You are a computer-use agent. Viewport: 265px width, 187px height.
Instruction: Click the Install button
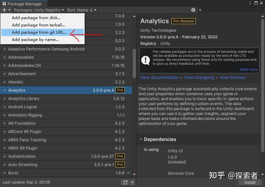coord(250,182)
